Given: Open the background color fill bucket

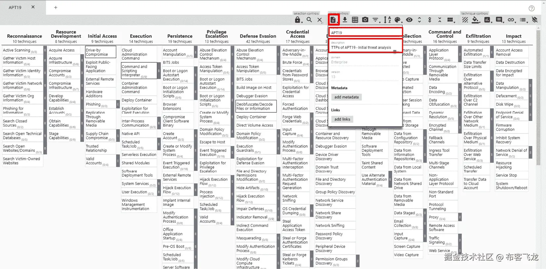Looking at the screenshot, I should 476,20.
